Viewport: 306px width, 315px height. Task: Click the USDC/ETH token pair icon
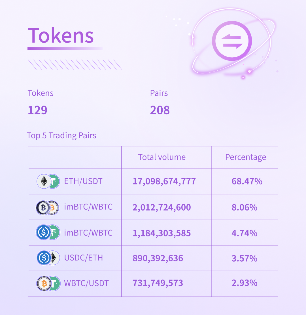48,258
